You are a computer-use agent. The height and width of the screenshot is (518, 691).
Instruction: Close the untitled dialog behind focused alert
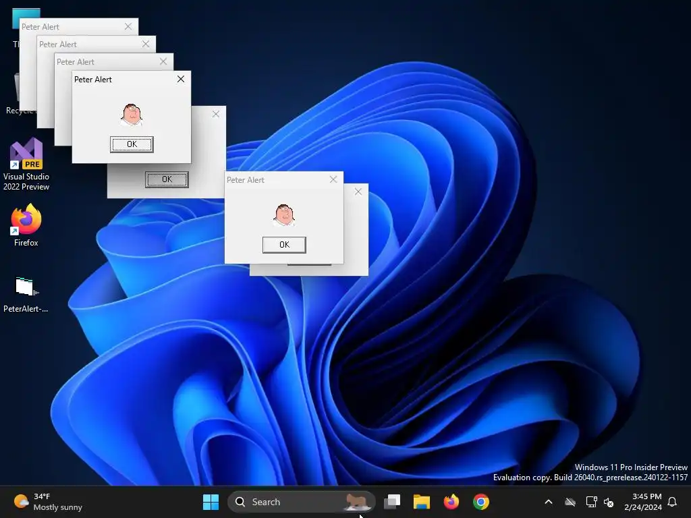point(215,114)
